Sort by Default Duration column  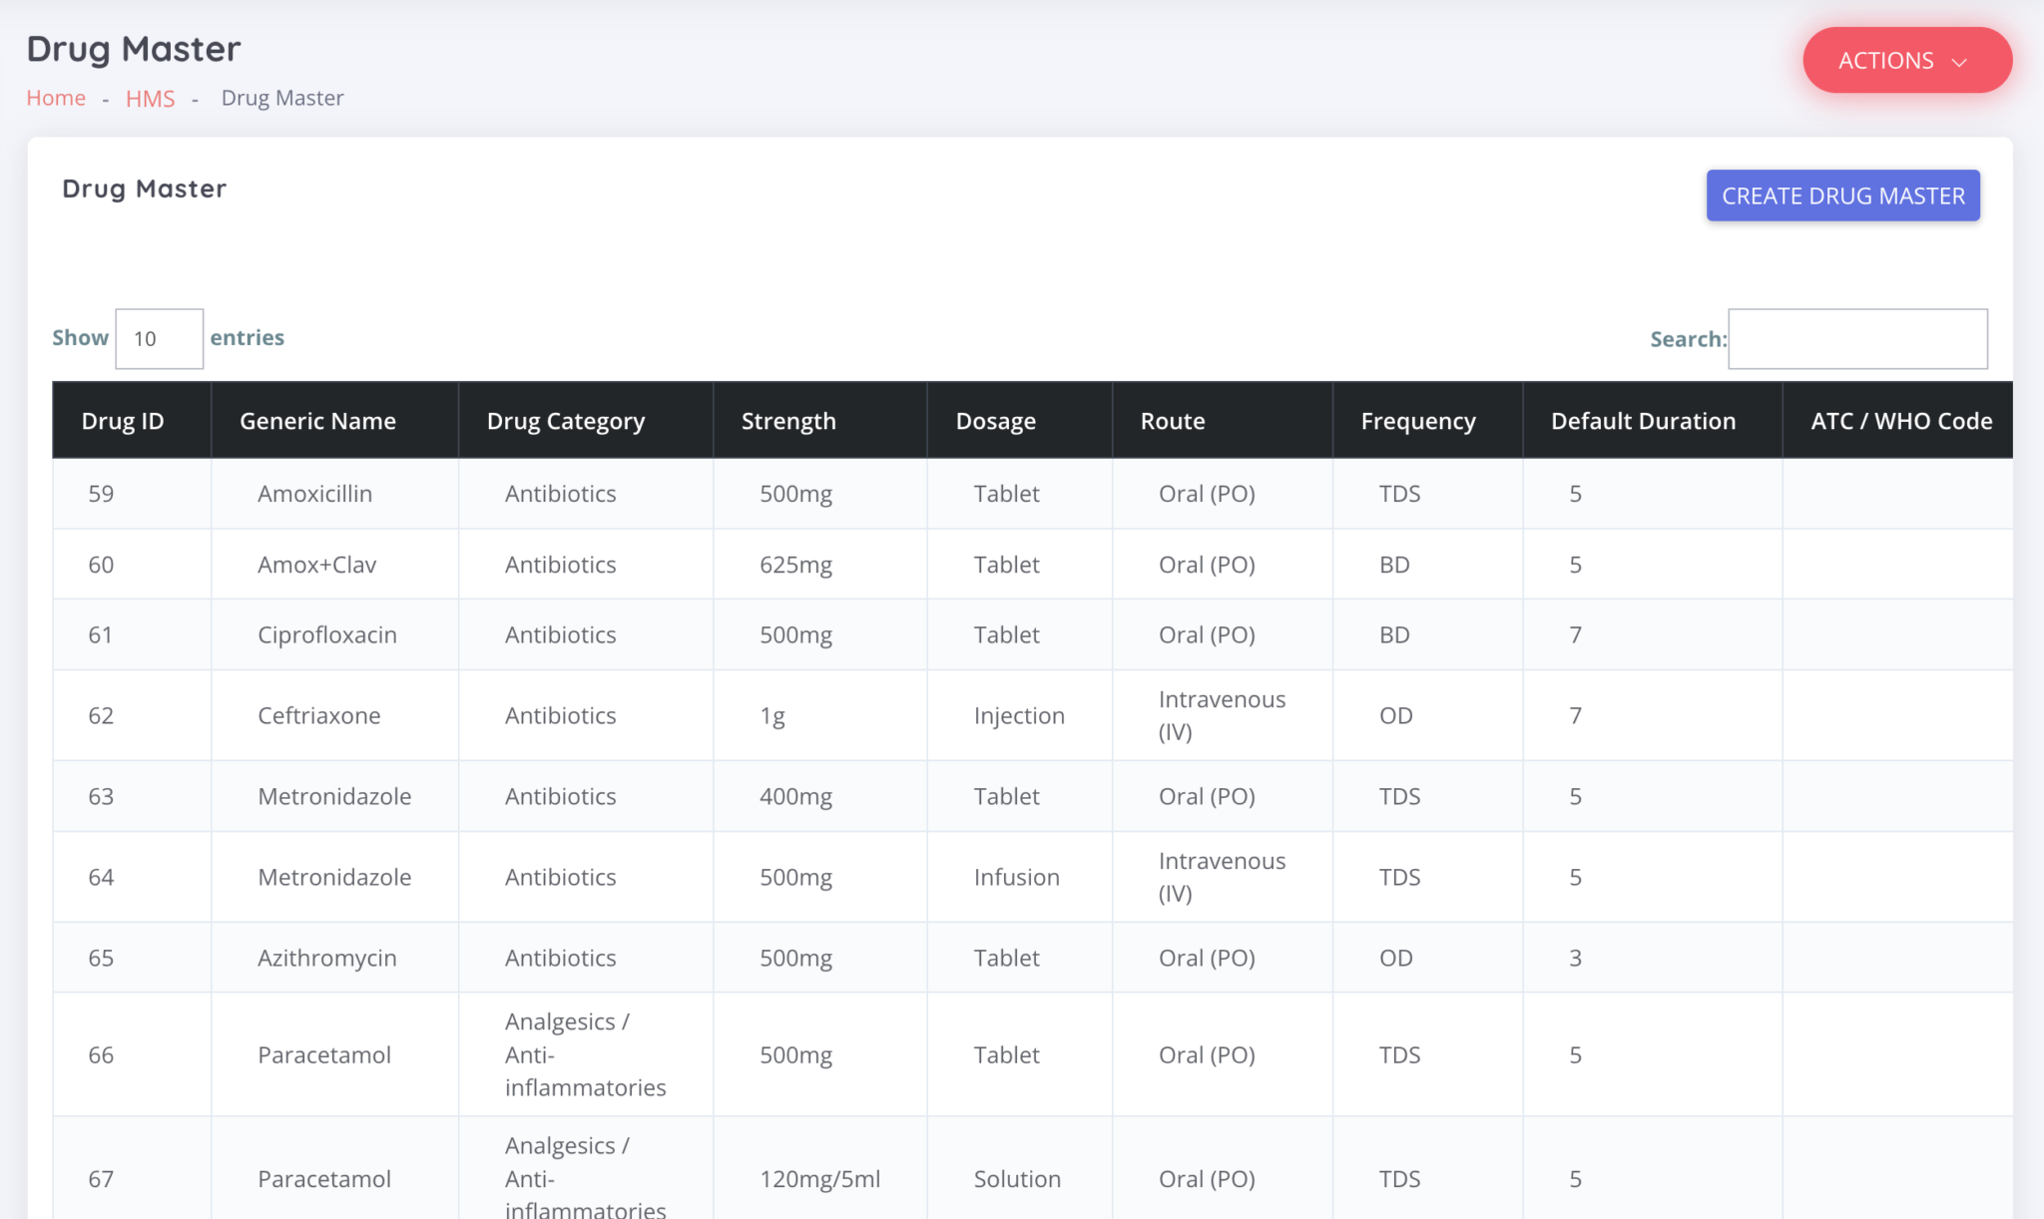(x=1642, y=420)
